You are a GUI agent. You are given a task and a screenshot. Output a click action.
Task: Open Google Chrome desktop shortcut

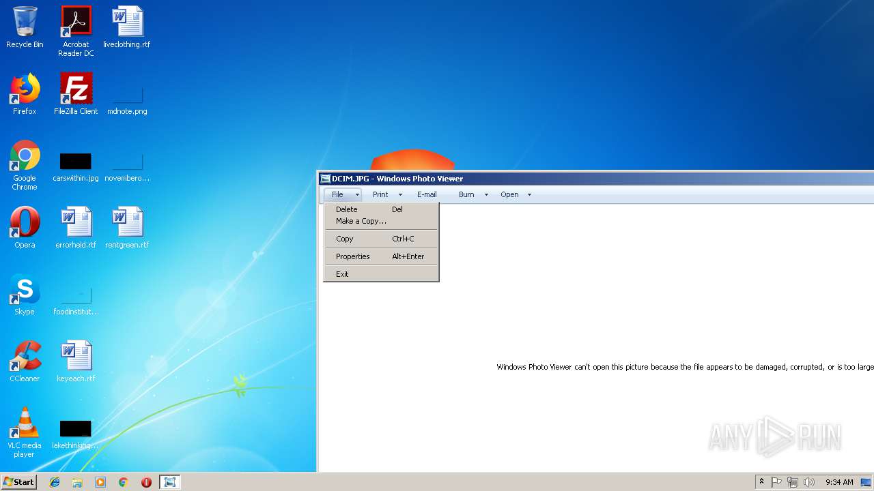pos(25,165)
